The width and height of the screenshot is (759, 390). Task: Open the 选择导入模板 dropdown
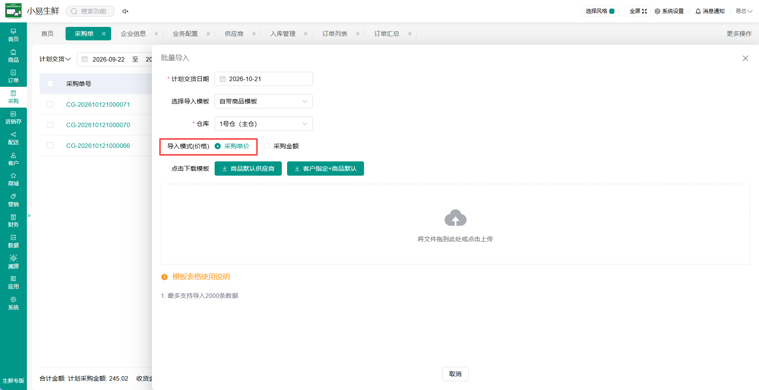pos(263,101)
